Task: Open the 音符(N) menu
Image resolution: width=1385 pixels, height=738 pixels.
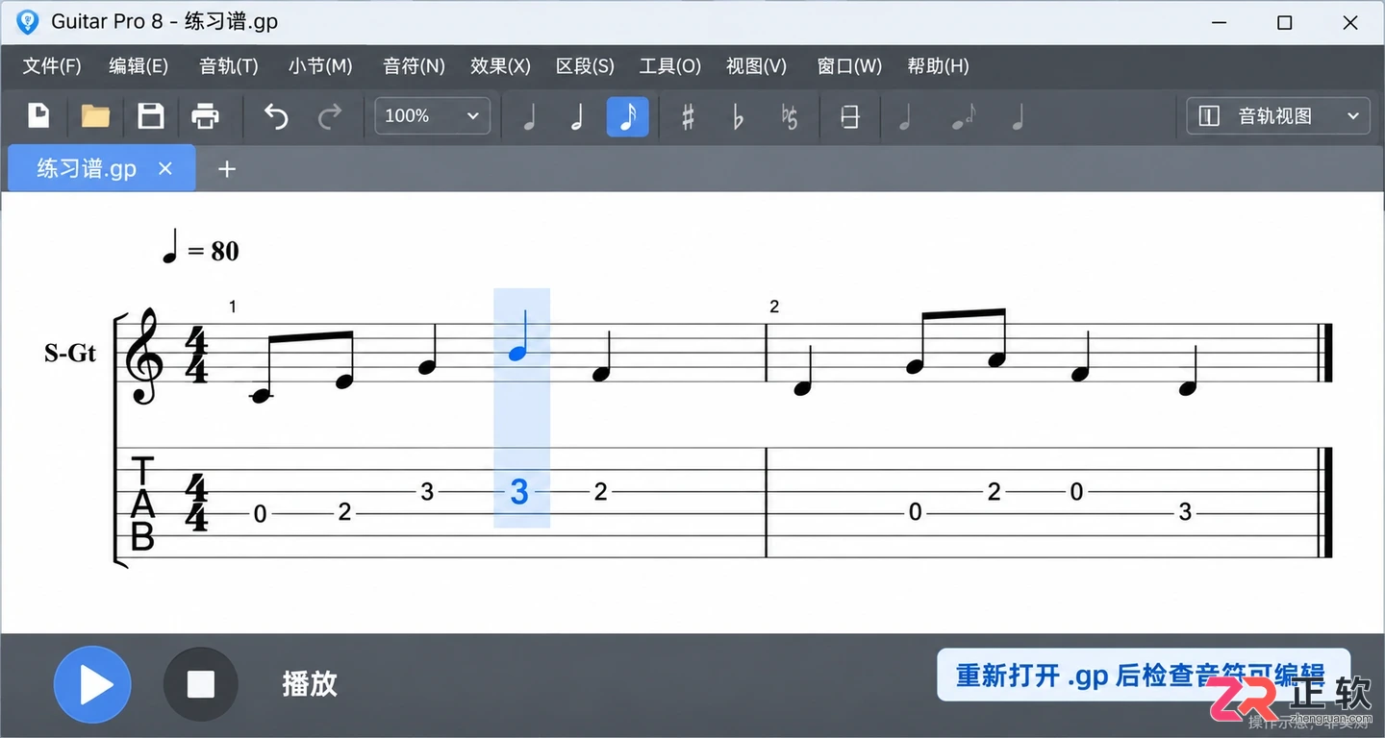Action: pyautogui.click(x=414, y=66)
